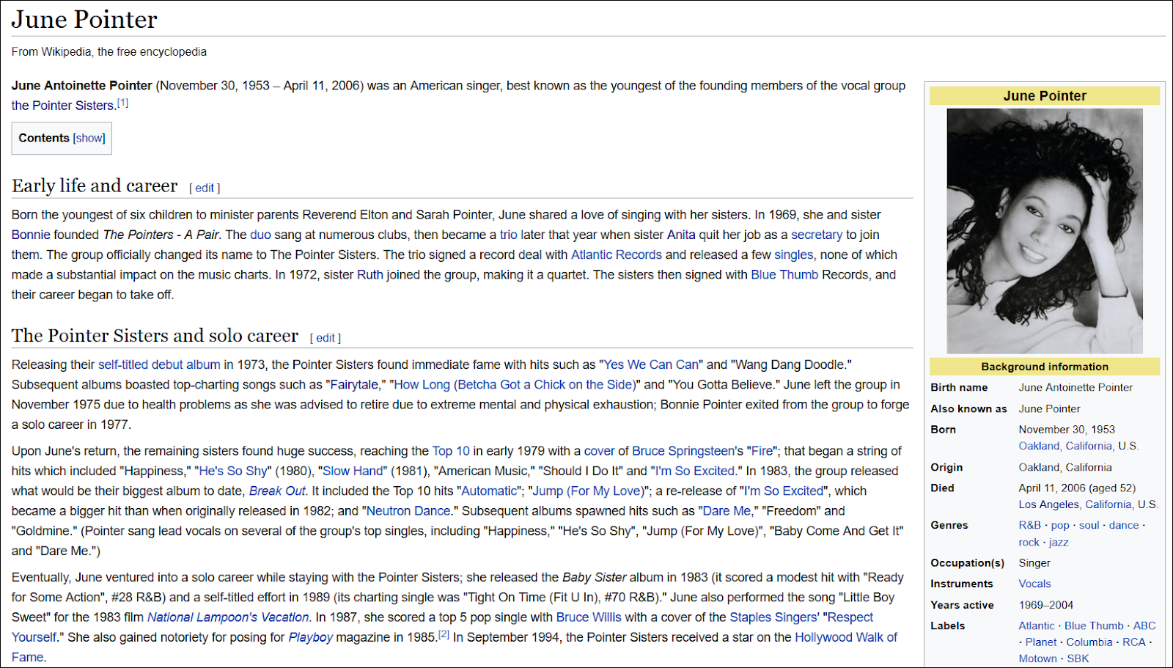Screen dimensions: 1173x668
Task: Open the ABC label link
Action: coord(1144,625)
